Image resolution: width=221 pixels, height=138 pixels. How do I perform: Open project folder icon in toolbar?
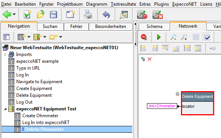tap(41, 14)
